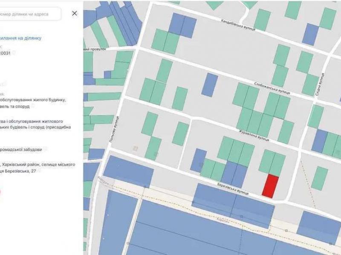Screen dimensions: 341x255
Task: Click the icon after address 'Березівська, 27'
Action: coord(39,171)
